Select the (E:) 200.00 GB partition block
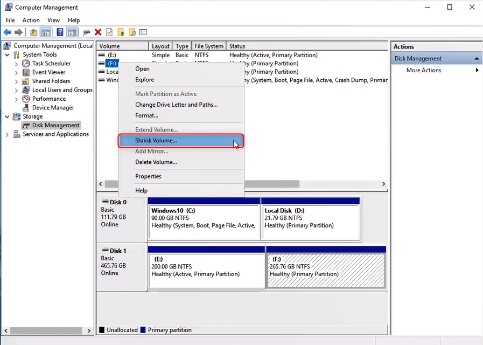The image size is (483, 345). (x=206, y=267)
